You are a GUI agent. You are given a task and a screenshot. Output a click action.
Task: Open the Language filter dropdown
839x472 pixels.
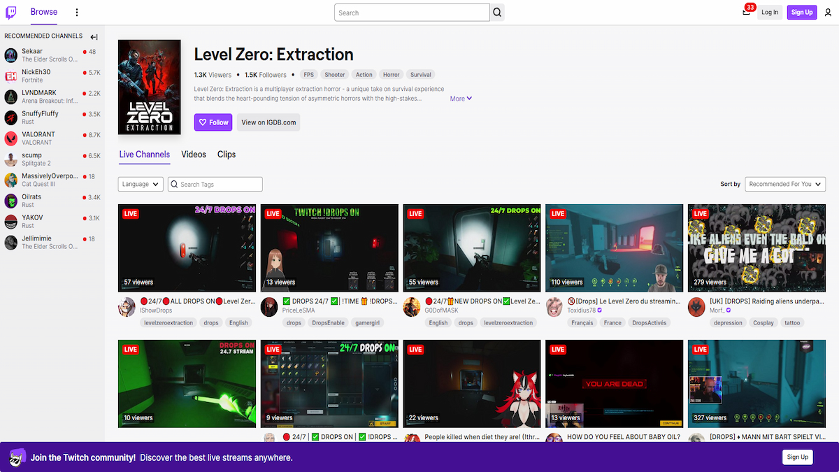[x=141, y=184]
